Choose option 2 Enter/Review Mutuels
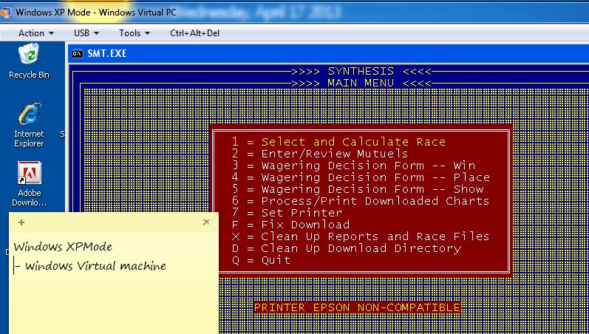 pos(320,154)
